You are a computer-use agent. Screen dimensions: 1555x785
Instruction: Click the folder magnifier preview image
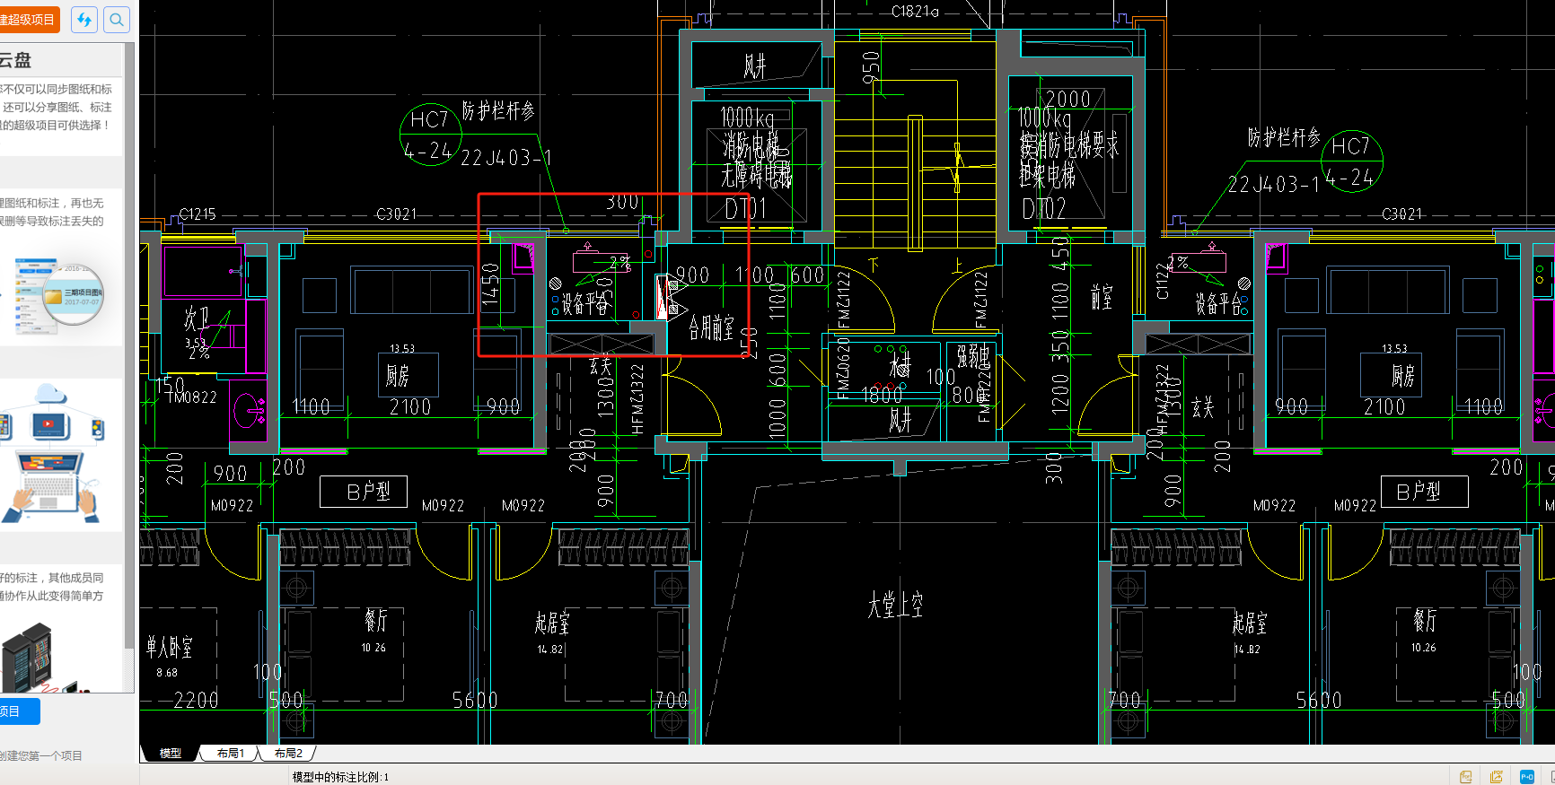tap(61, 296)
